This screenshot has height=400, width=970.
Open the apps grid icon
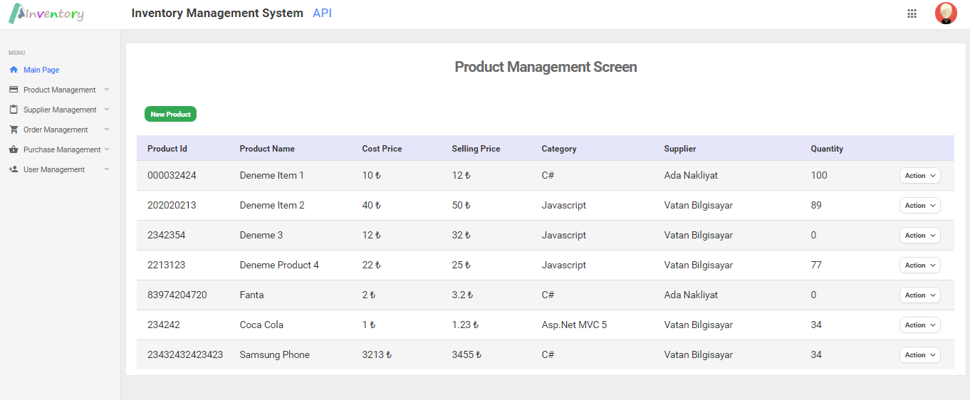(912, 14)
